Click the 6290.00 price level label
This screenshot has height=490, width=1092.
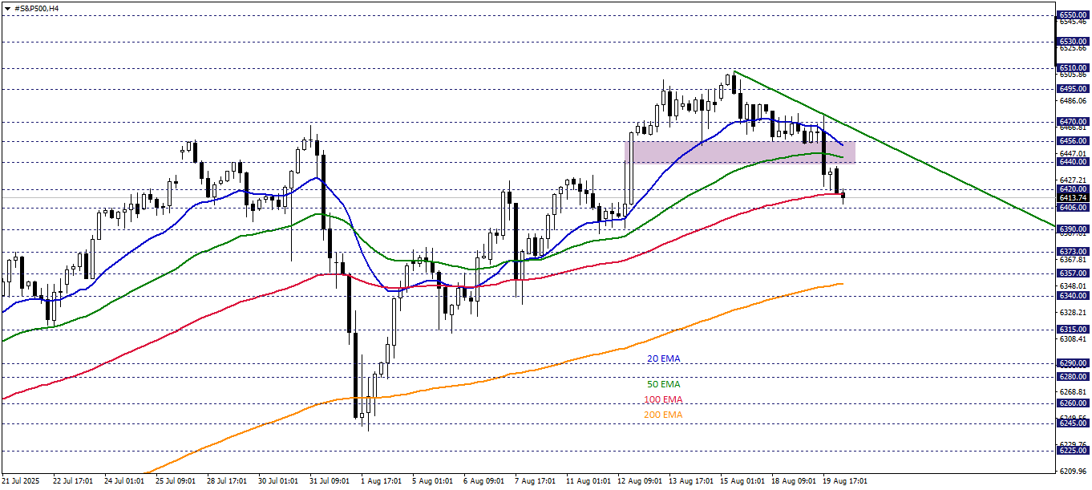1073,362
